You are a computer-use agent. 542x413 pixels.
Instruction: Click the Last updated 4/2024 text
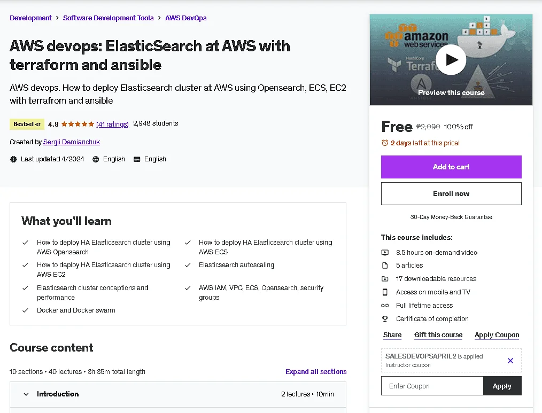(x=52, y=159)
